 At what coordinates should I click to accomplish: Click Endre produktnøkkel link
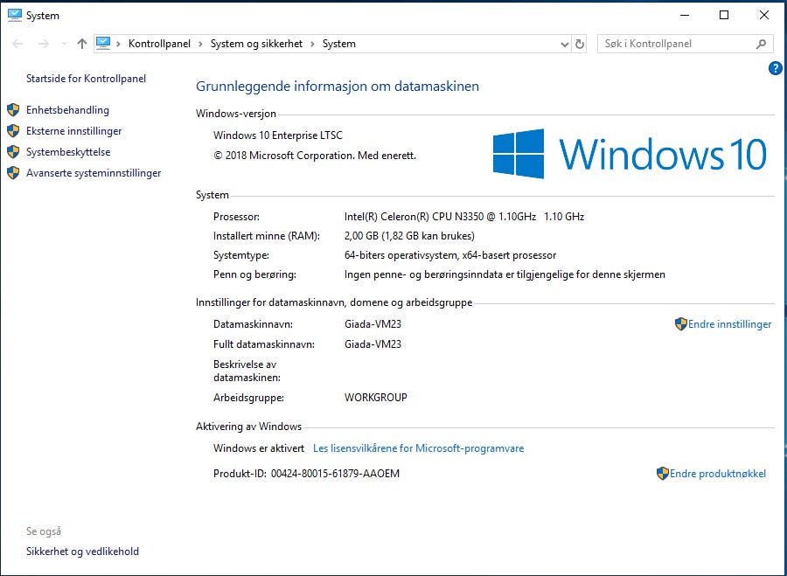coord(718,474)
